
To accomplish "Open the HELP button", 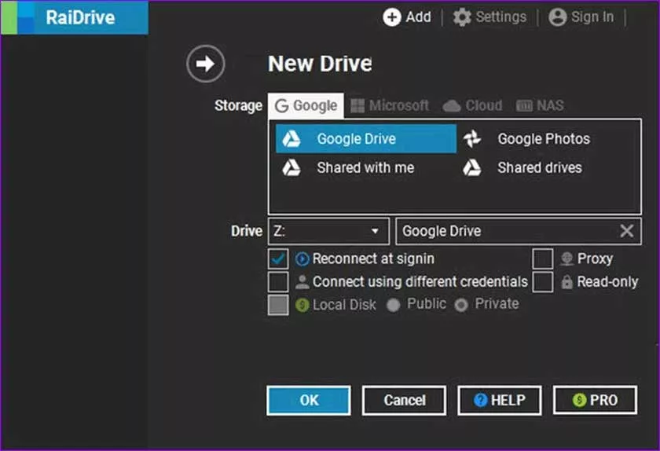I will point(500,401).
